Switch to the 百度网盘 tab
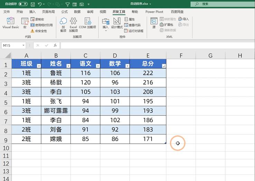Viewport: 255px width, 181px height. click(177, 12)
